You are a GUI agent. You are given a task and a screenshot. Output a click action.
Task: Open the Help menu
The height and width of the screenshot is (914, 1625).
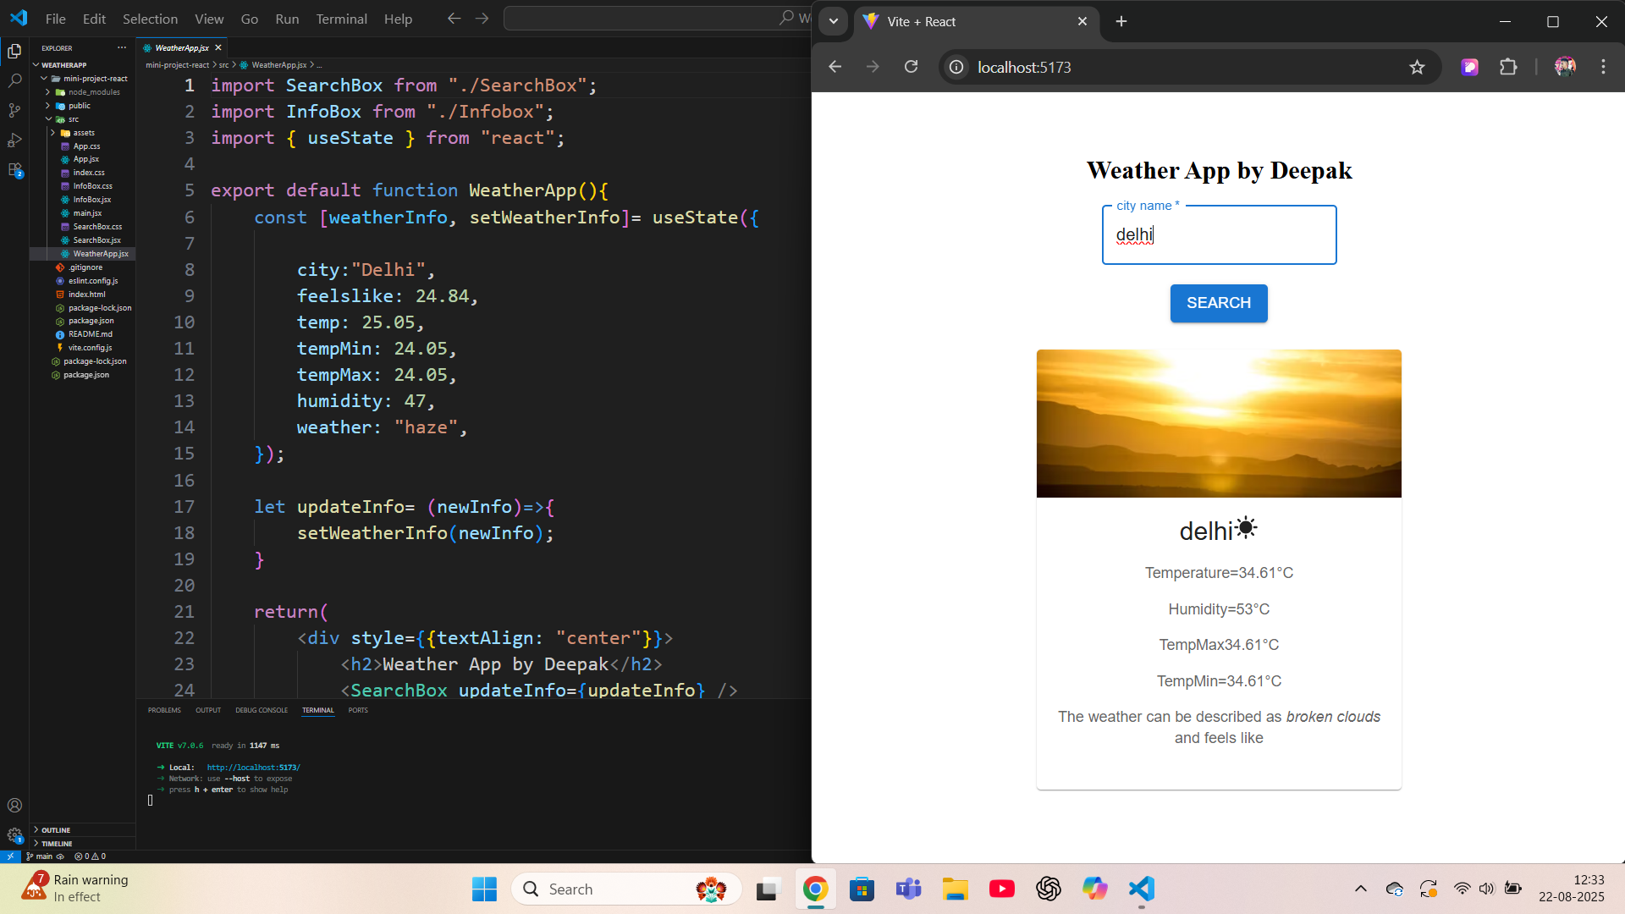coord(398,19)
